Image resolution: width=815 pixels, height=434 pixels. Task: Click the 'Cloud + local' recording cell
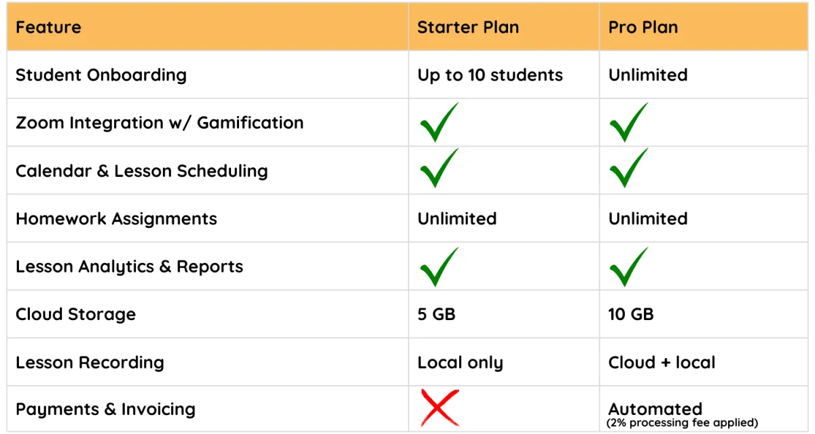point(662,363)
